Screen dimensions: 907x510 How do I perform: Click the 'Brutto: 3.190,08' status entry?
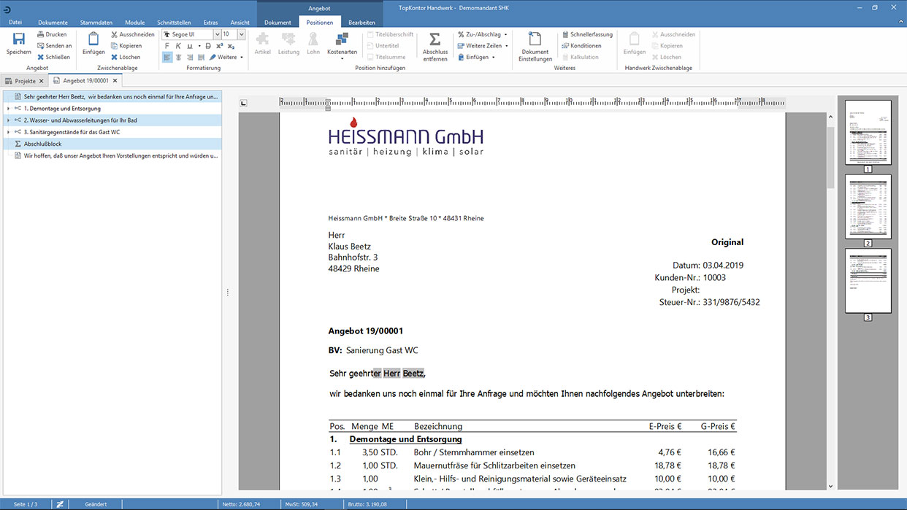(x=367, y=504)
